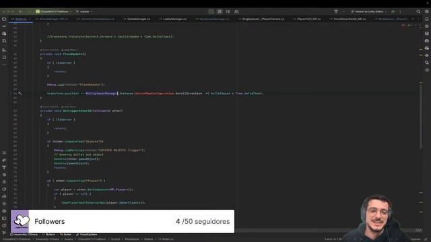
Task: Click FixedUpdate in editor breadcrumb
Action: point(87,235)
